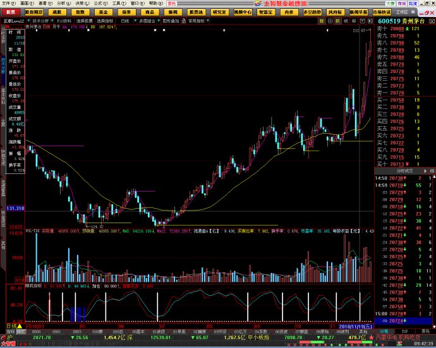Select the 其他 tab at bottom right
Image resolution: width=436 pixels, height=348 pixels.
363,332
